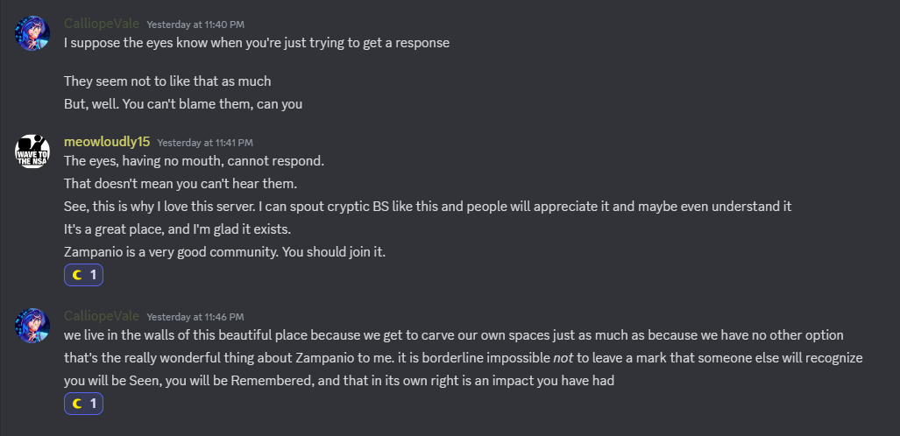Click the CalliopeVale username on the 11:46 PM message
The image size is (900, 436).
pyautogui.click(x=101, y=315)
